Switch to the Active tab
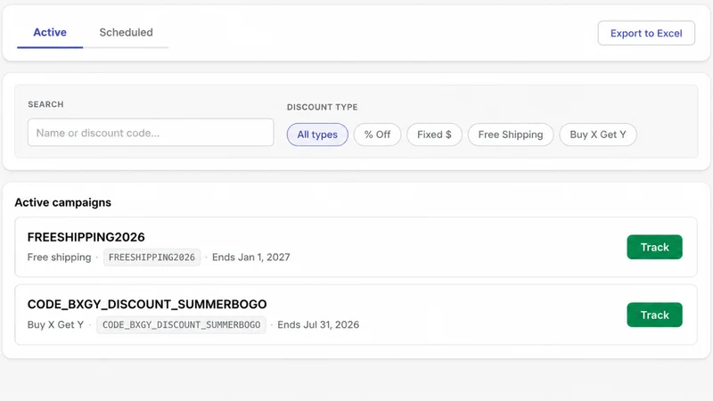The width and height of the screenshot is (713, 401). [x=50, y=33]
